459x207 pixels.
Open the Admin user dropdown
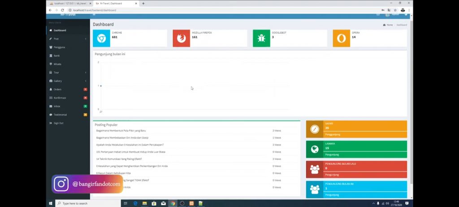(x=392, y=15)
